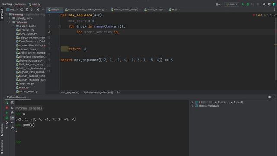Image resolution: width=277 pixels, height=156 pixels.
Task: Collapse the codewars folder
Action: tap(10, 22)
